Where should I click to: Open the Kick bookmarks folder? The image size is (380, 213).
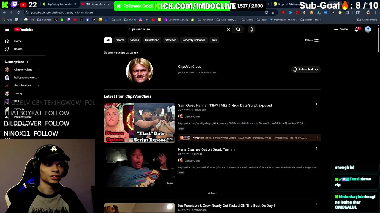point(116,20)
